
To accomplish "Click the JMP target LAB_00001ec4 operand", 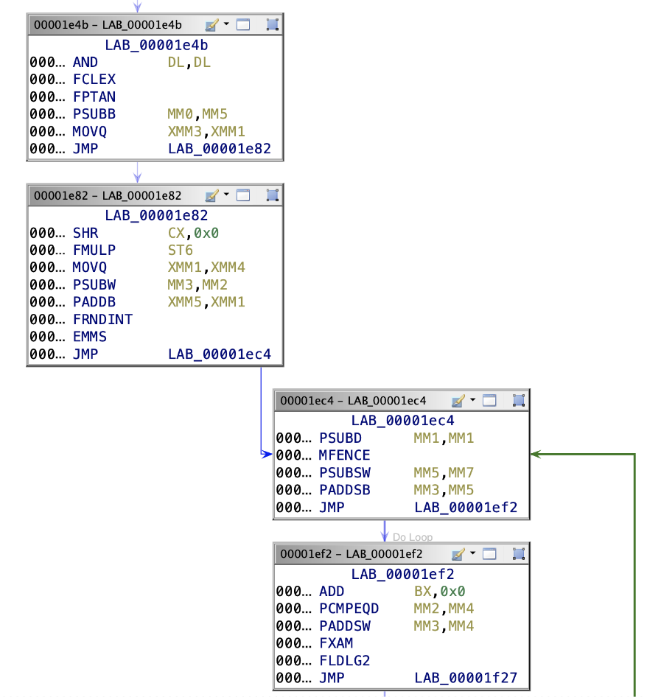I will coord(219,354).
